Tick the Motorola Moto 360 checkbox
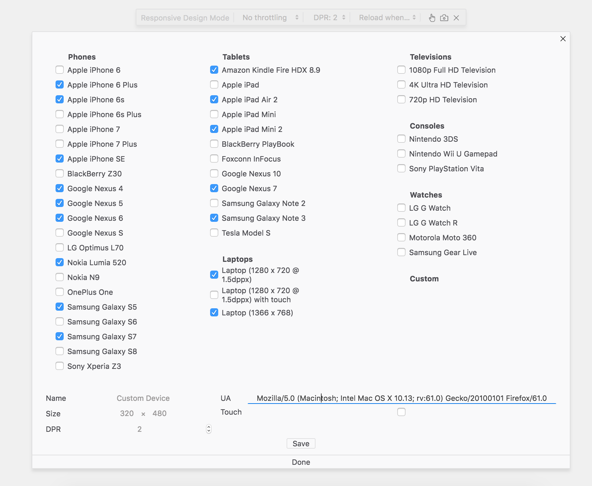592x486 pixels. coord(401,238)
